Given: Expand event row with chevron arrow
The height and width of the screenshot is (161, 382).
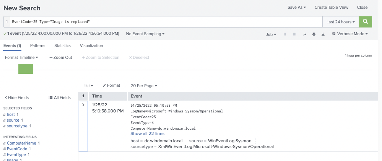Looking at the screenshot, I should point(83,105).
